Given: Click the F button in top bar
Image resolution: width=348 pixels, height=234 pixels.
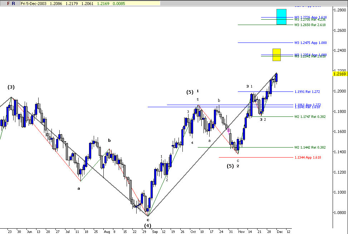Looking at the screenshot, I should (x=9, y=3).
